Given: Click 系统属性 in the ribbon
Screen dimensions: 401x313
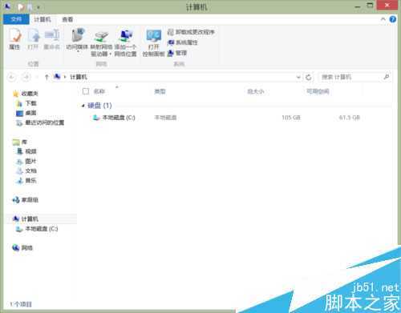Looking at the screenshot, I should pyautogui.click(x=183, y=42).
